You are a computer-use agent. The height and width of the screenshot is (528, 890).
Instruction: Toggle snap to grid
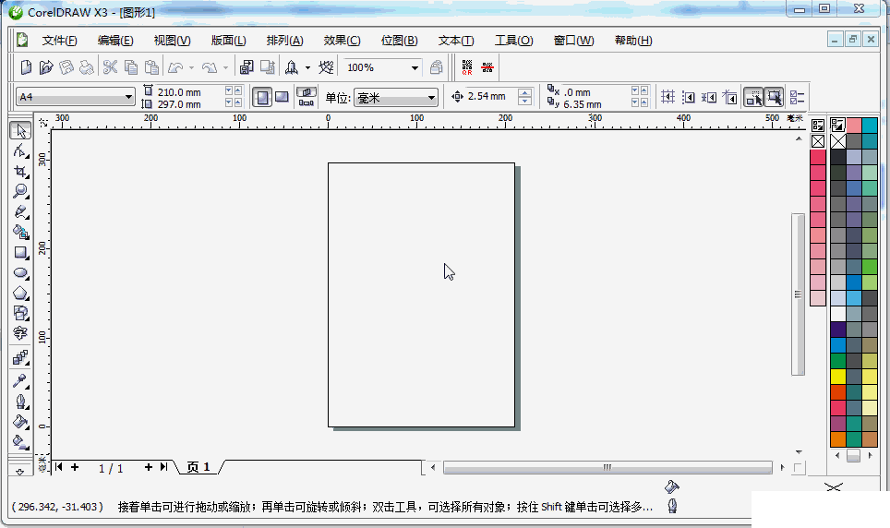(668, 97)
